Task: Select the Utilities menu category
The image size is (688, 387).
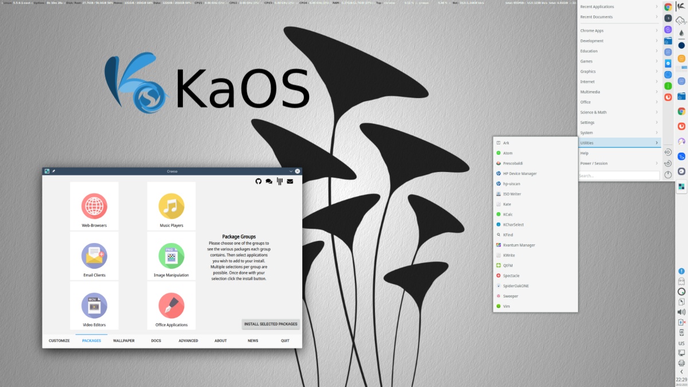Action: click(619, 143)
